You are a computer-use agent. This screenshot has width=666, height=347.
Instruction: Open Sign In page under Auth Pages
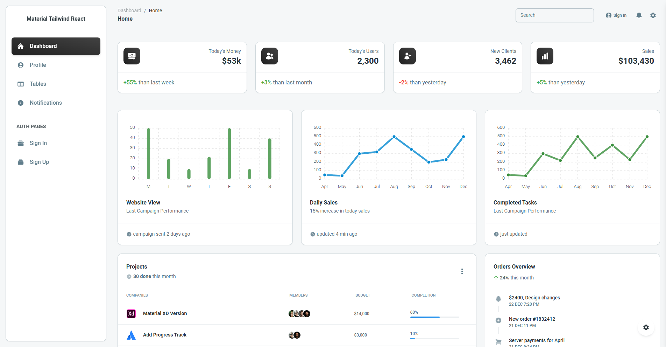tap(56, 143)
